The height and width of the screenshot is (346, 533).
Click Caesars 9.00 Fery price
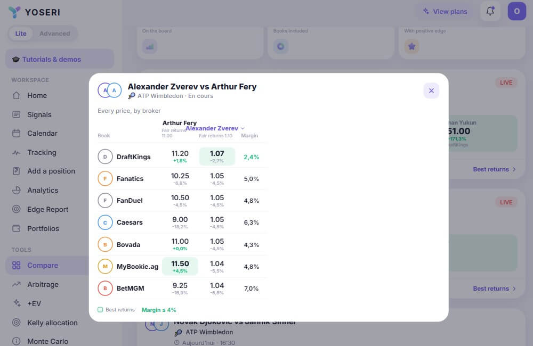tap(180, 223)
